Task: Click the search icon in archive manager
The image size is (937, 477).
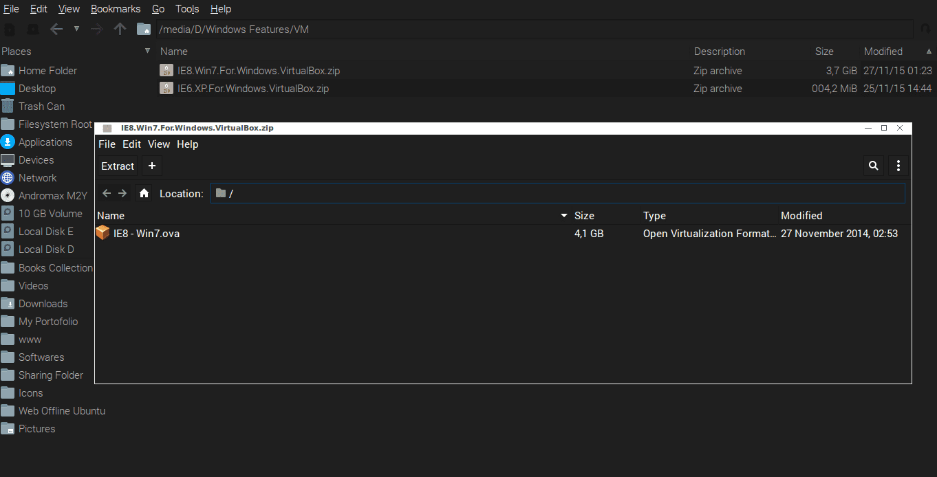Action: (873, 166)
